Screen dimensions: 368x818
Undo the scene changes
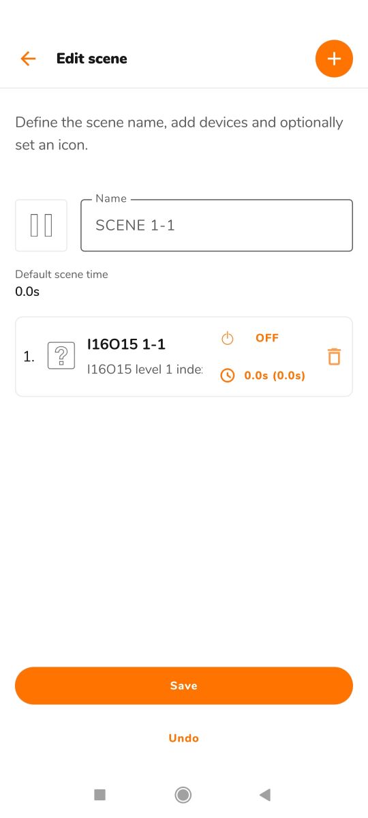click(184, 738)
